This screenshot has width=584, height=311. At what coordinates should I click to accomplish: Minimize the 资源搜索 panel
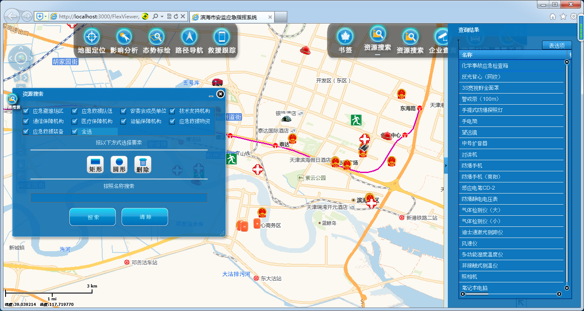tap(211, 96)
